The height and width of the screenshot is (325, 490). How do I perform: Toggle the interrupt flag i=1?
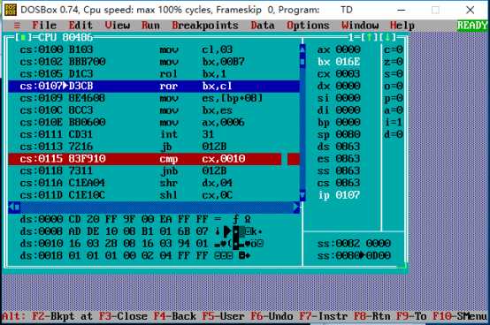click(x=394, y=122)
